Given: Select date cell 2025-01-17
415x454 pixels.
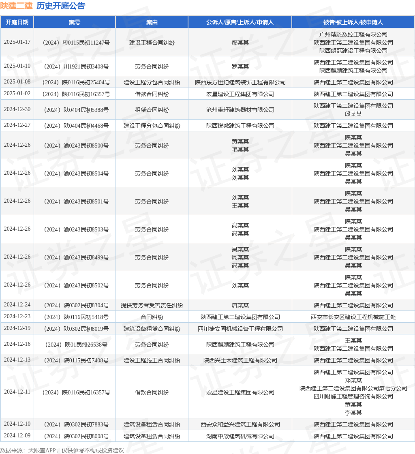Looking at the screenshot, I should pos(17,42).
